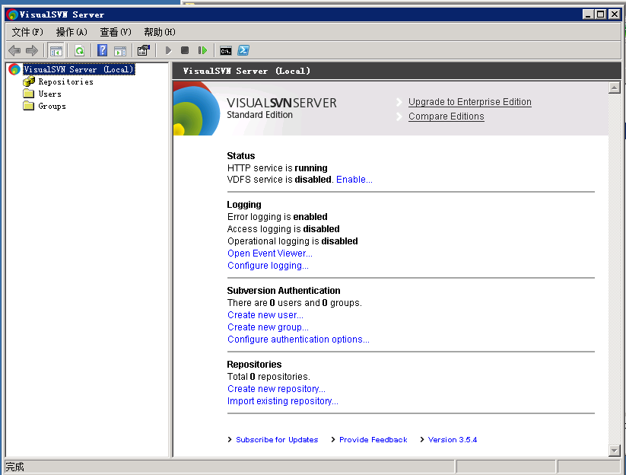Screen dimensions: 626x475
Task: Open the 操作(A) menu
Action: 71,32
